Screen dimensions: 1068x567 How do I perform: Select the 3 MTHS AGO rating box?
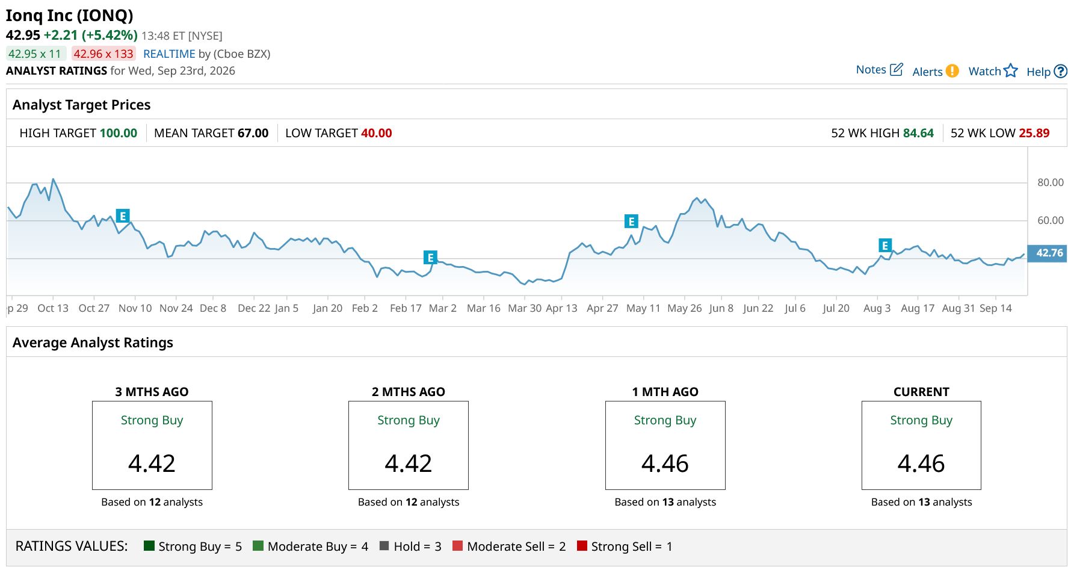[x=152, y=445]
